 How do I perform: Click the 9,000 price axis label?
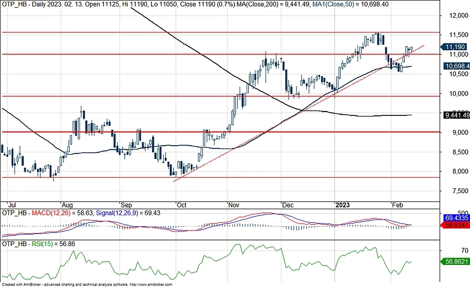click(460, 132)
